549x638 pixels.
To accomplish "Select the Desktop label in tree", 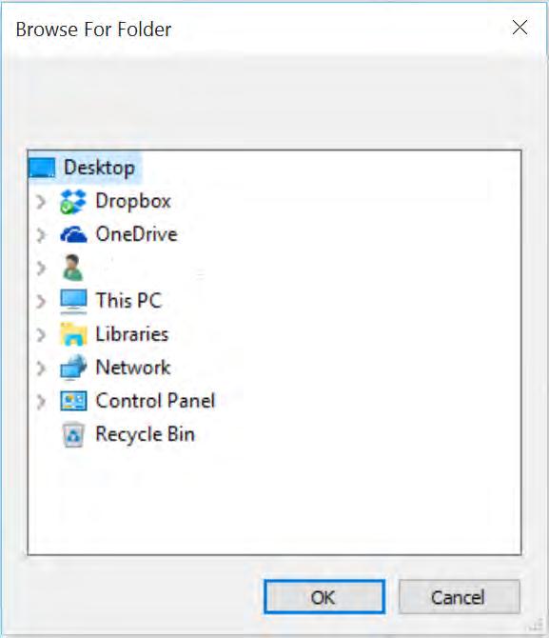I will (99, 168).
